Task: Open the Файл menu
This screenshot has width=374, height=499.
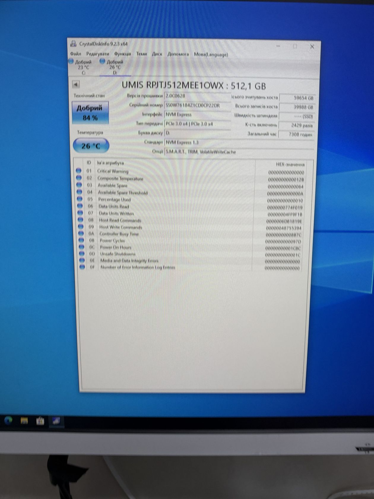Action: click(x=76, y=54)
